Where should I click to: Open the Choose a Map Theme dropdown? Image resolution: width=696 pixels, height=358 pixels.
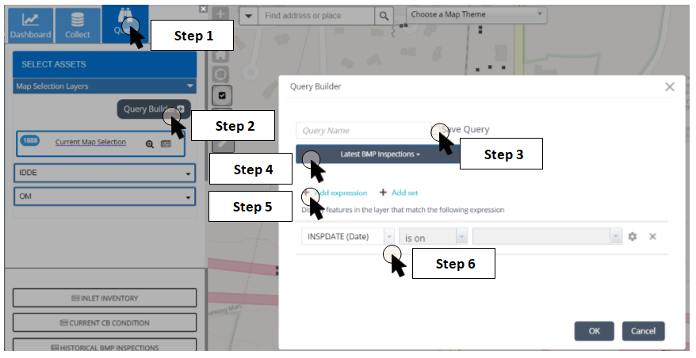tap(476, 14)
